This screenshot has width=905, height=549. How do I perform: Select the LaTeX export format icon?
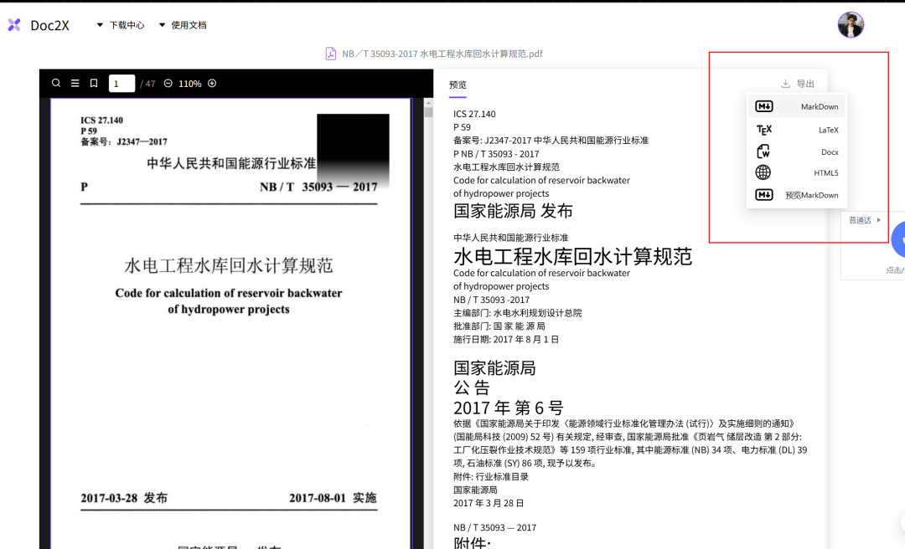pyautogui.click(x=763, y=130)
